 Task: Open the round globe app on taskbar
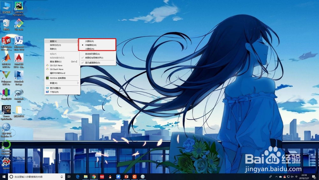(x=143, y=177)
